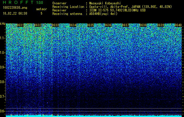Click the 0.7 frequency axis label
Viewport: 184px width, 117px height.
(x=2, y=97)
